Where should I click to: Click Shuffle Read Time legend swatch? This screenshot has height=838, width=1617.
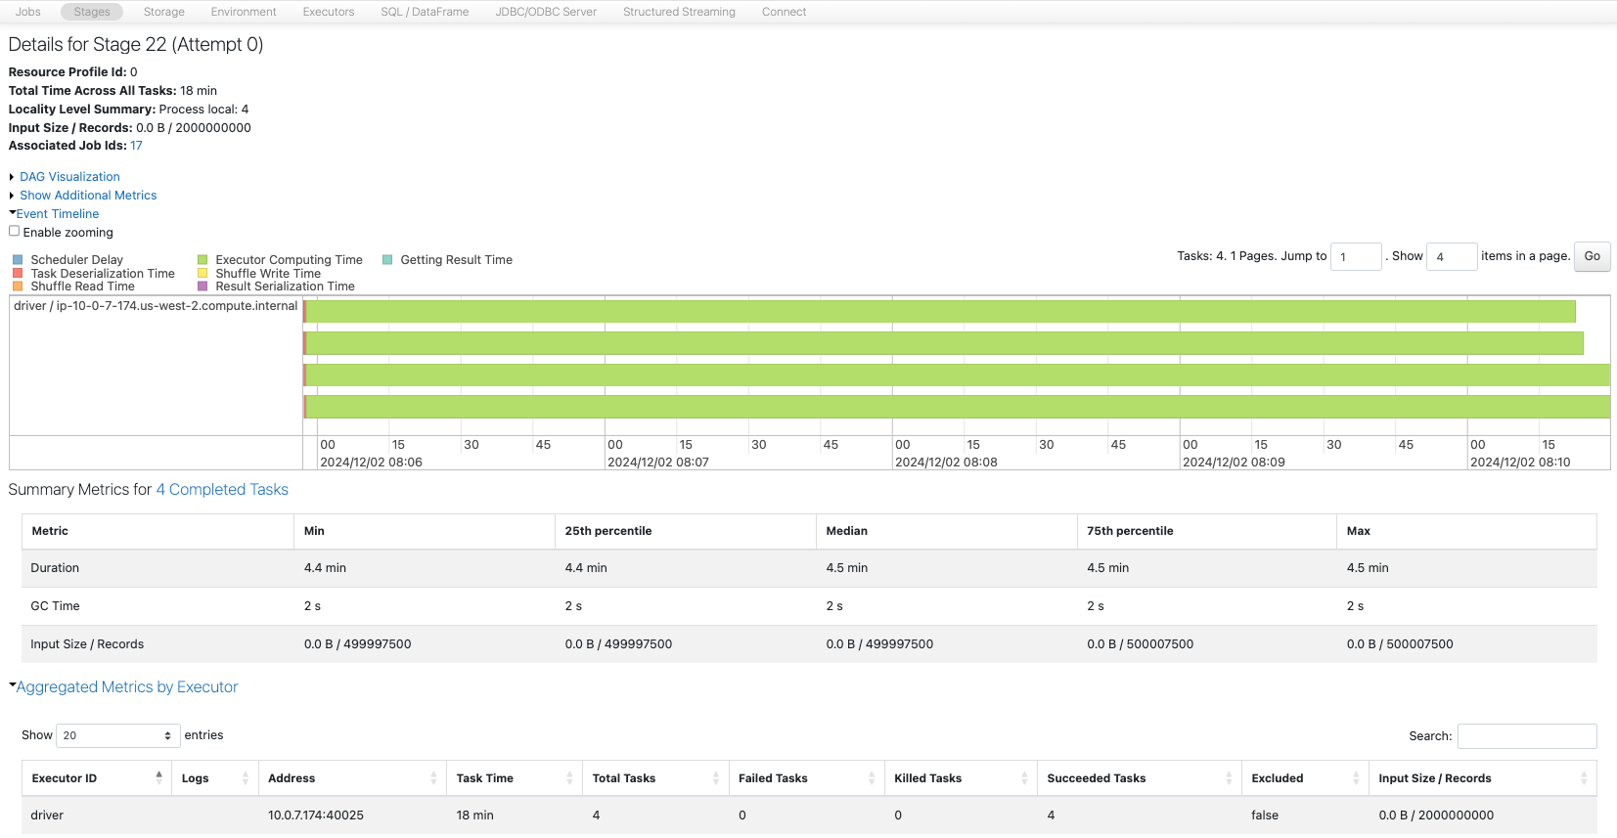(18, 287)
